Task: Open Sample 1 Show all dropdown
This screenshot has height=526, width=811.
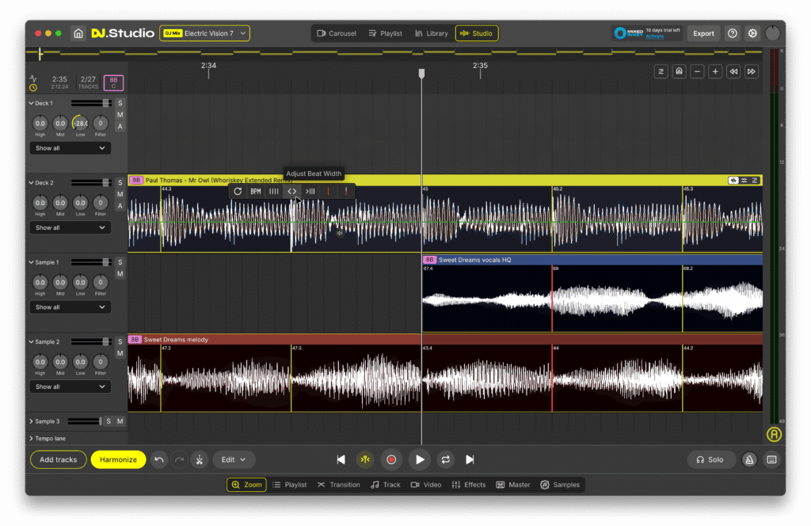Action: [70, 307]
